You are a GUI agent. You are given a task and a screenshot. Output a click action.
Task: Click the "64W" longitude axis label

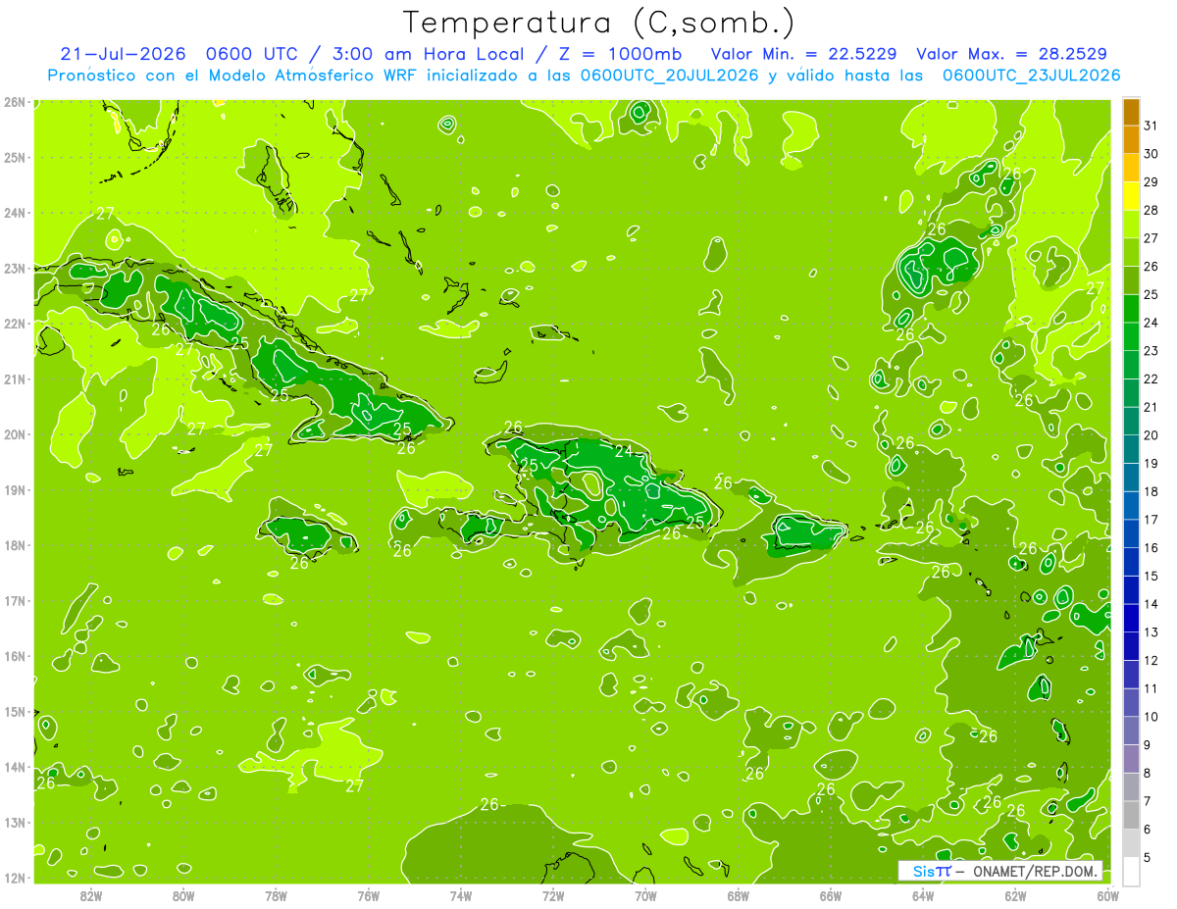click(x=922, y=895)
